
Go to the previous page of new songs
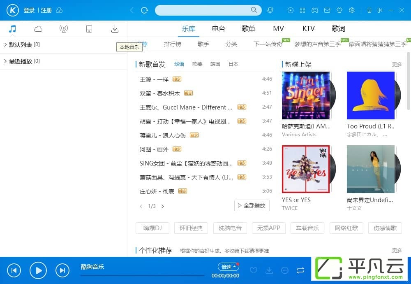[x=141, y=206]
